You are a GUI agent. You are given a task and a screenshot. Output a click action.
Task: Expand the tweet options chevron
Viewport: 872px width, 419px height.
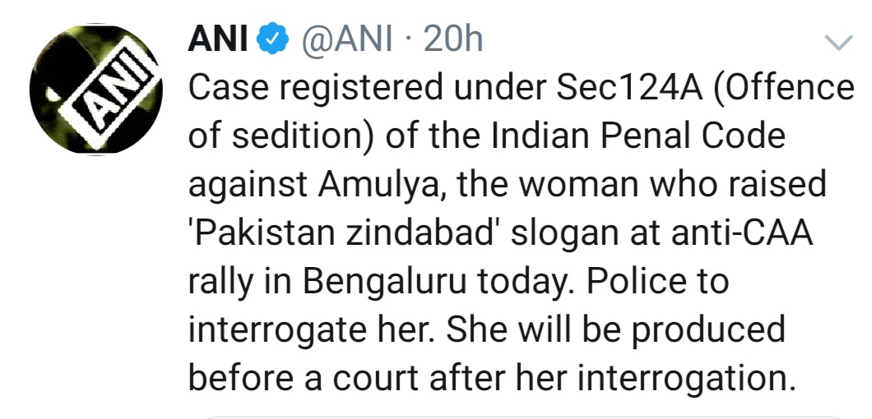(838, 42)
